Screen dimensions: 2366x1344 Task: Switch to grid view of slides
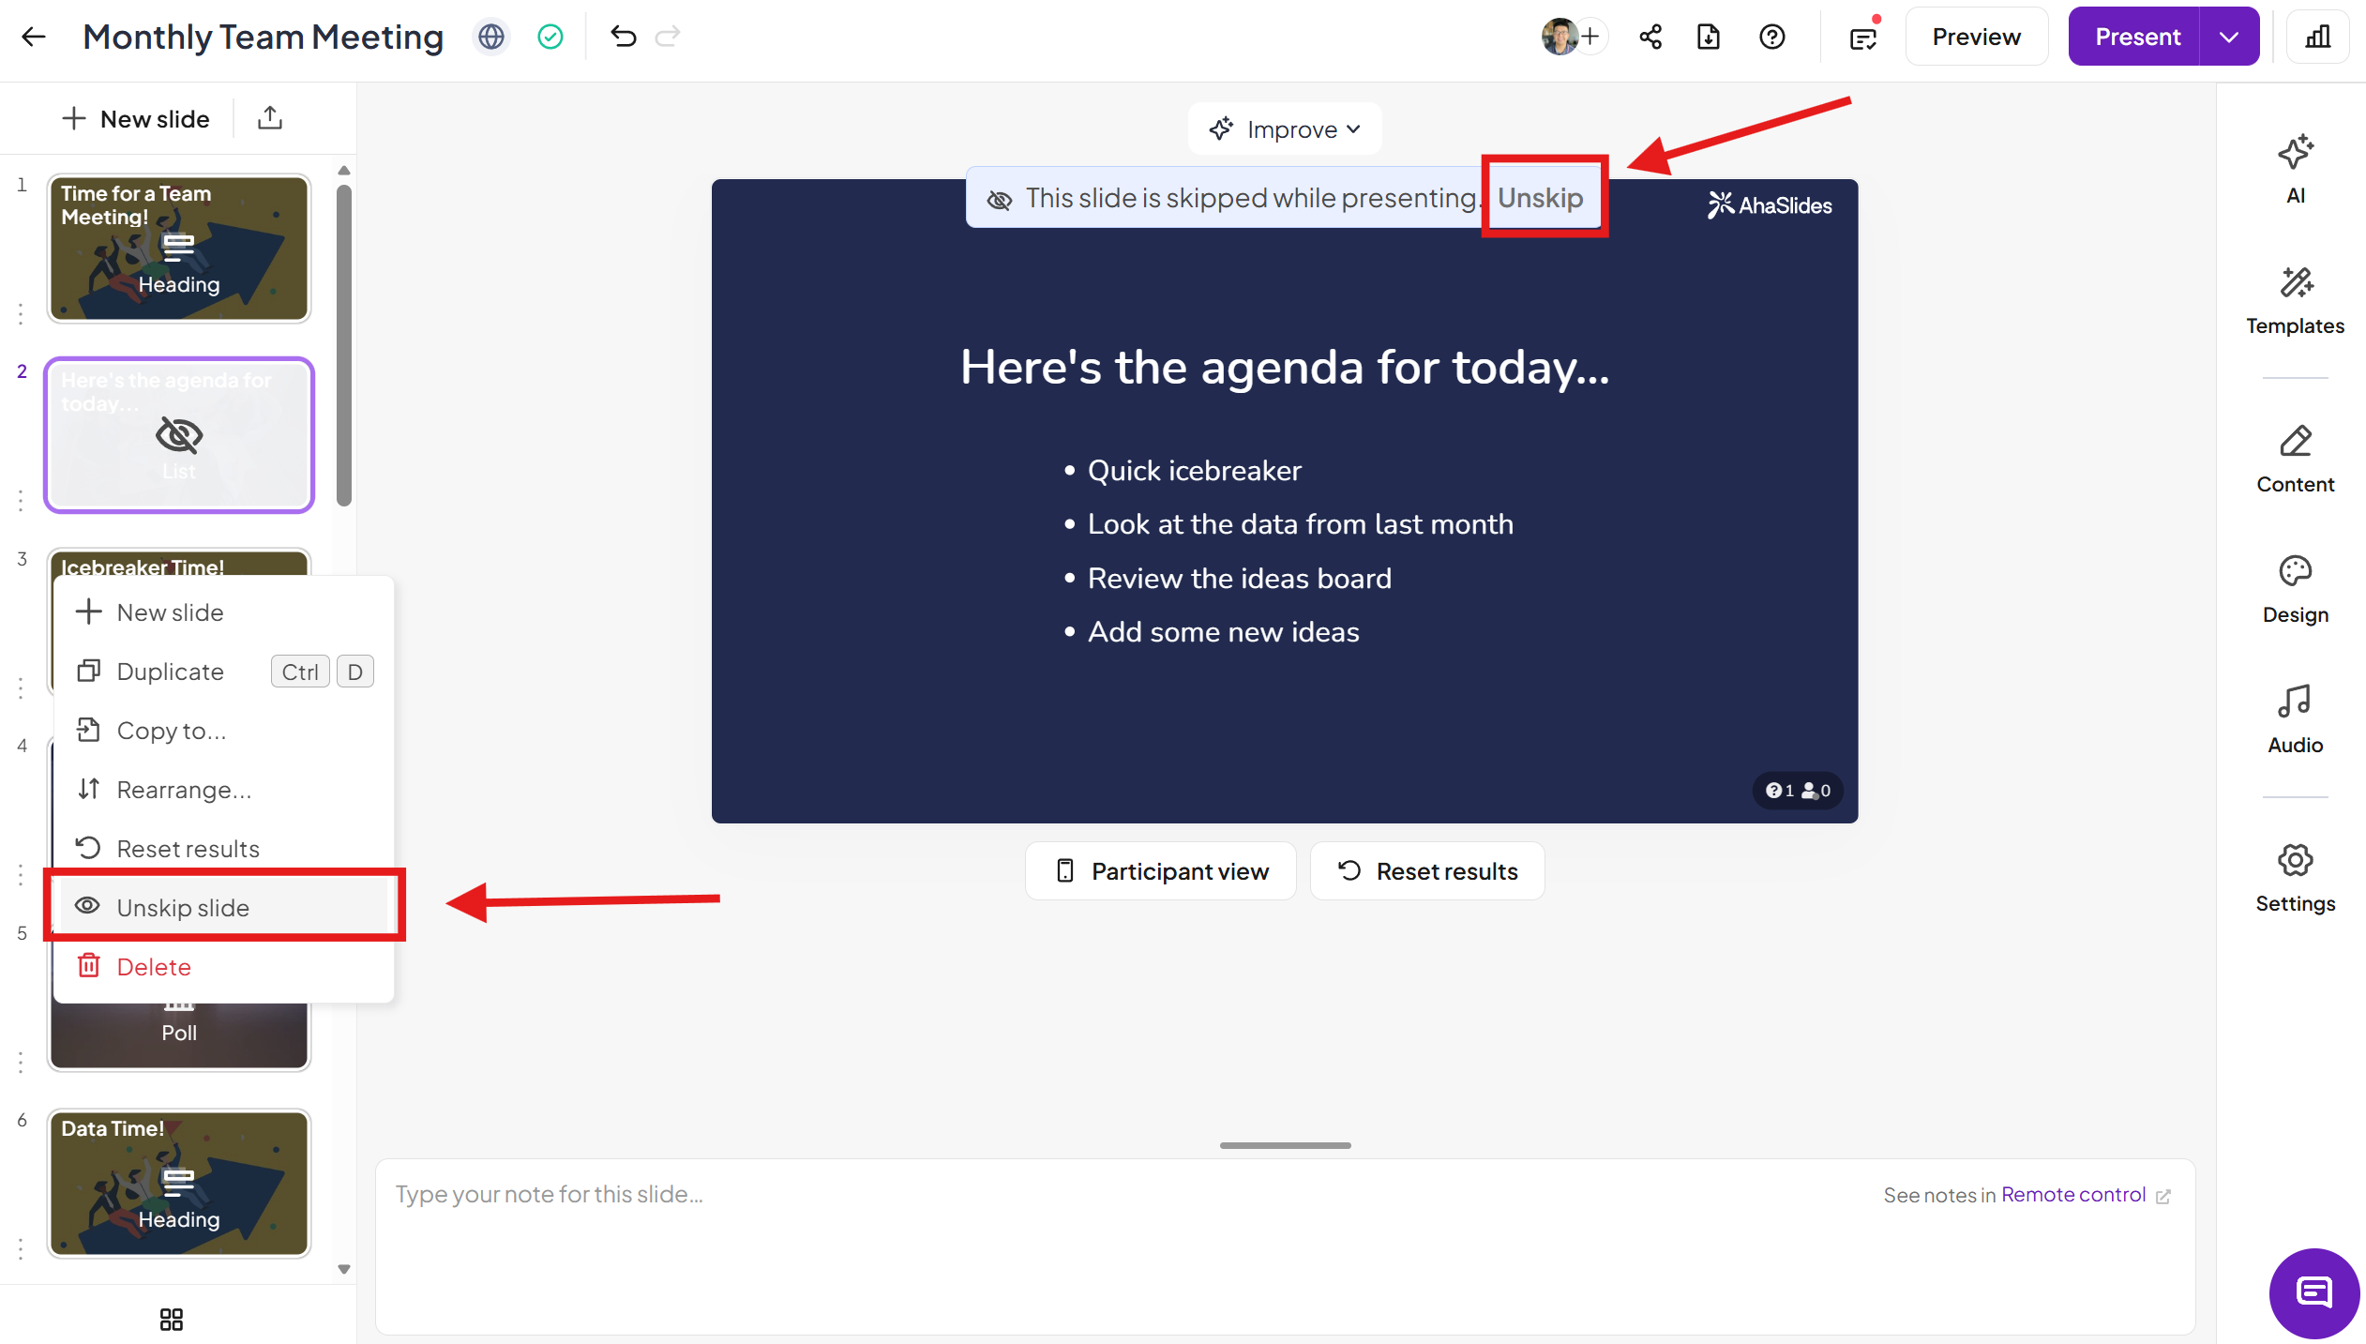pos(172,1320)
